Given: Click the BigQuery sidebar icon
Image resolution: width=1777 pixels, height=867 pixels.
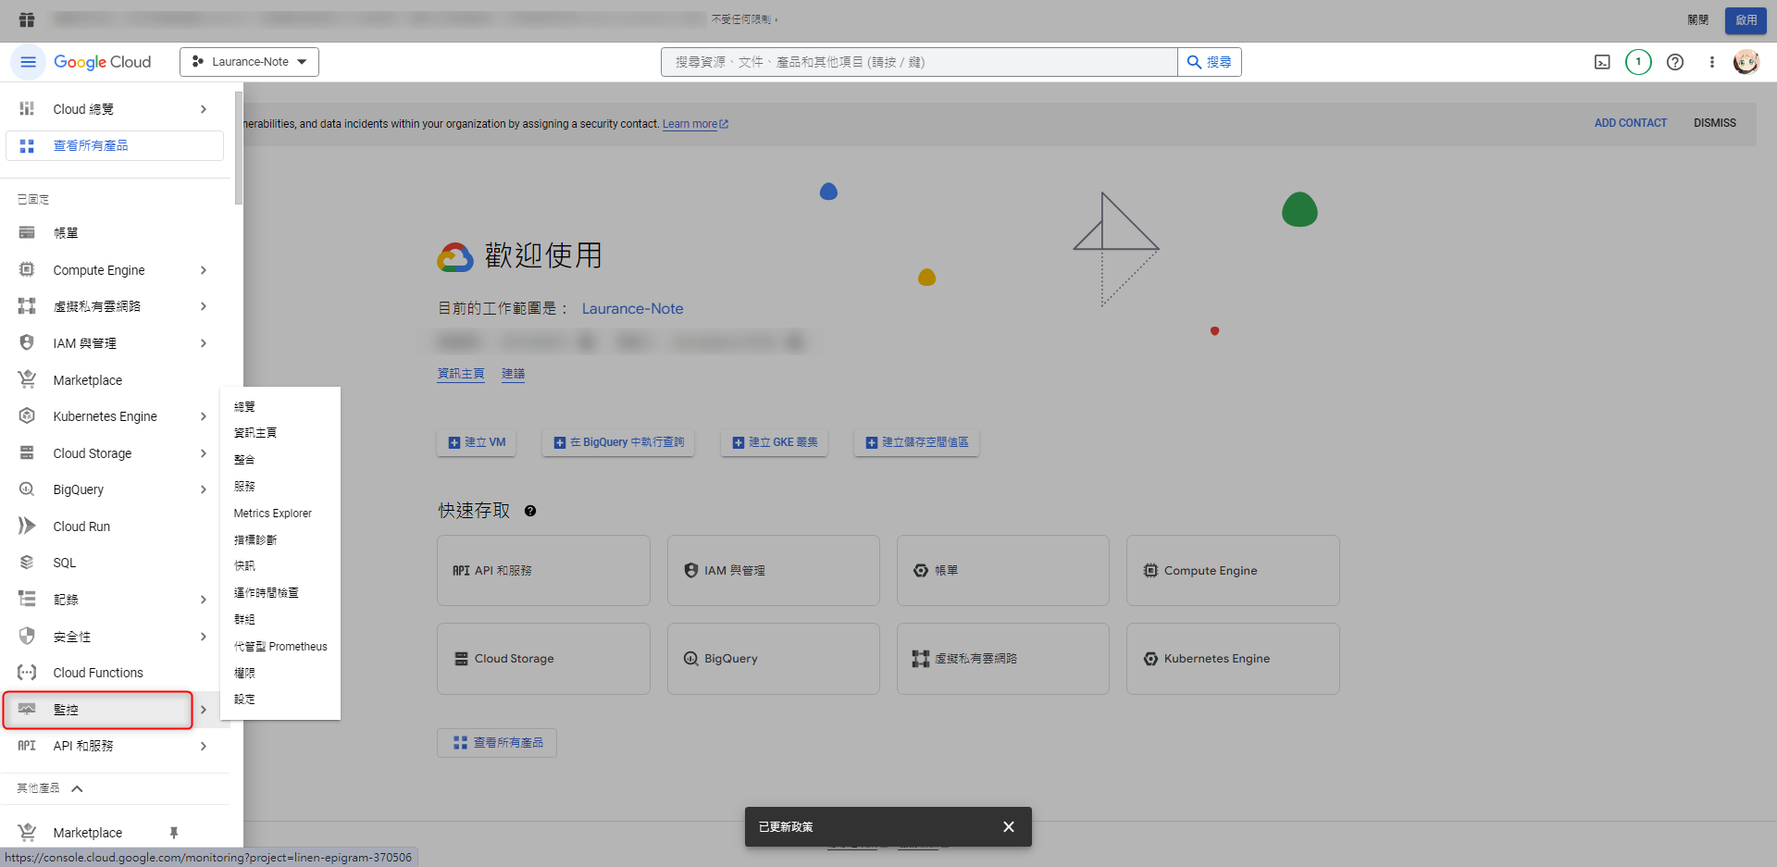Looking at the screenshot, I should point(27,489).
